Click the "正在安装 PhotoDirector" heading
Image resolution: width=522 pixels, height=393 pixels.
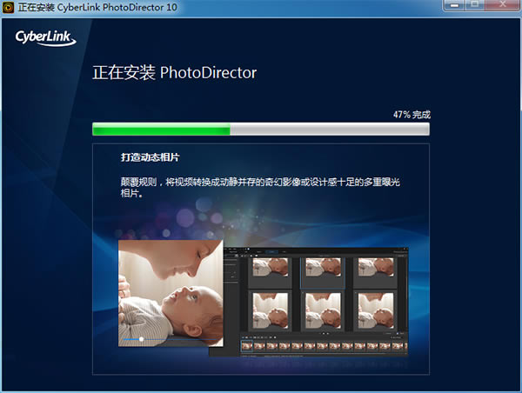174,72
